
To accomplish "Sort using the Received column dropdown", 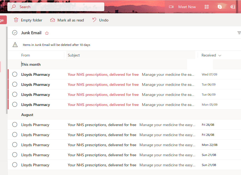I will point(211,55).
